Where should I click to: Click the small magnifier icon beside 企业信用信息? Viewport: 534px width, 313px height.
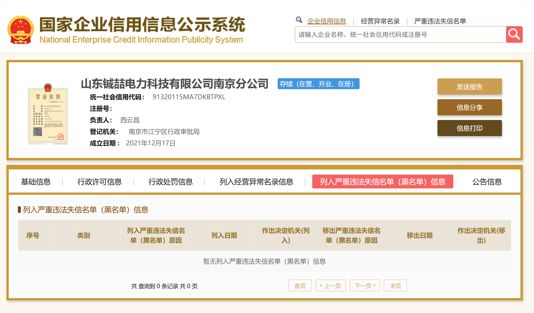[x=299, y=20]
